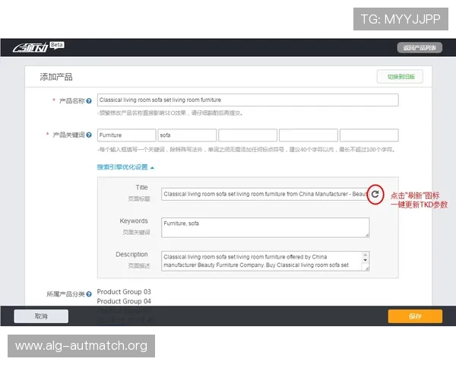Click the refresh icon beside the Title field
This screenshot has height=365, width=456.
pyautogui.click(x=375, y=194)
